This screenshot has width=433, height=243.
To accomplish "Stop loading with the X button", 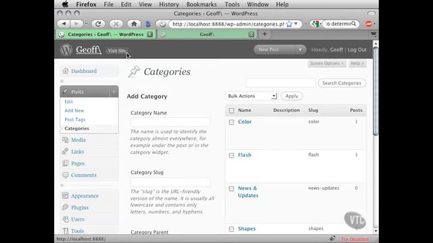I will 116,24.
